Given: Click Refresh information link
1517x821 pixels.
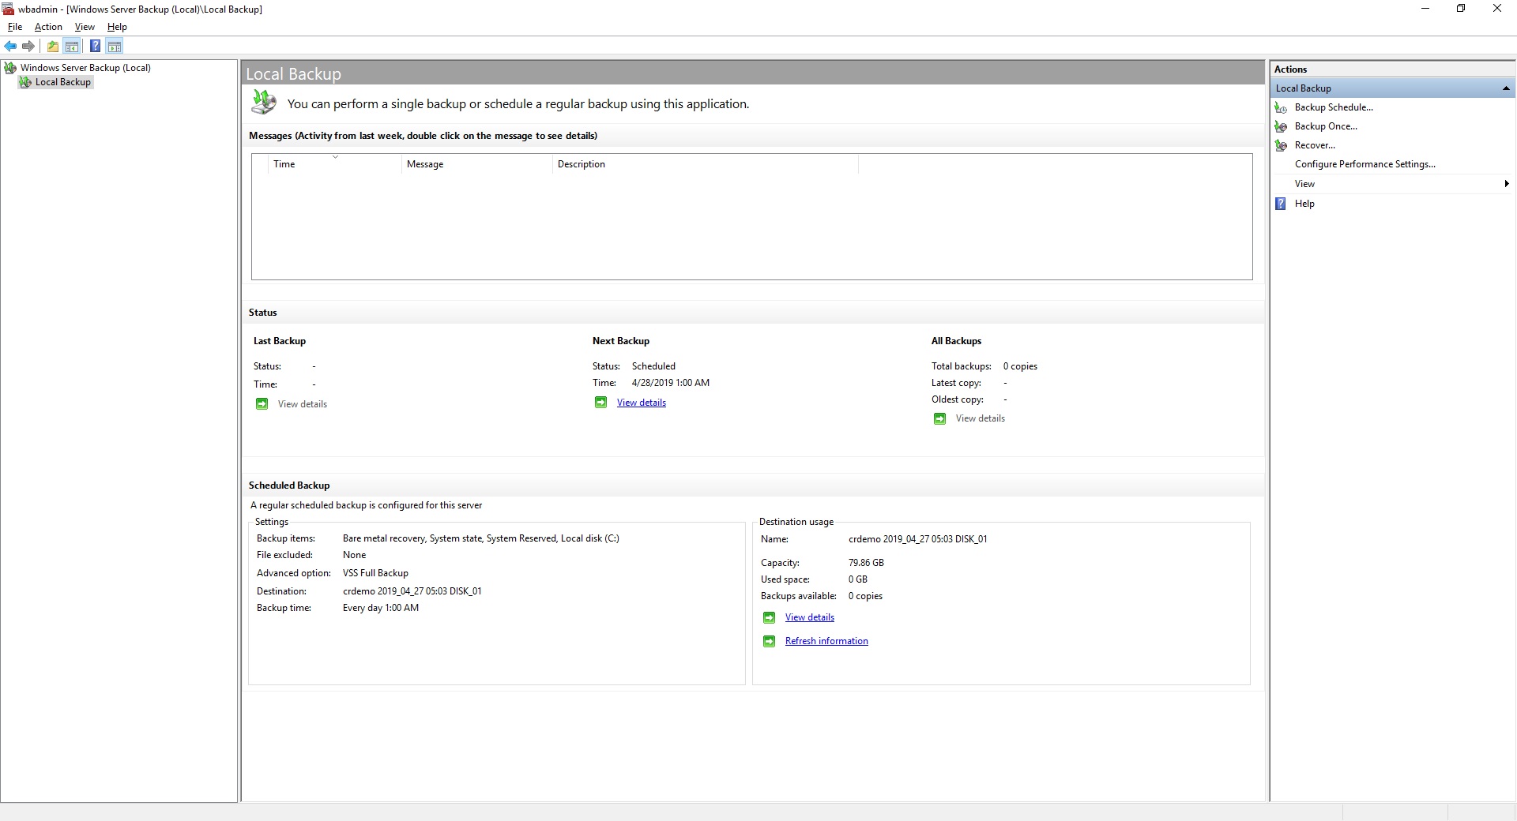Looking at the screenshot, I should [x=826, y=641].
